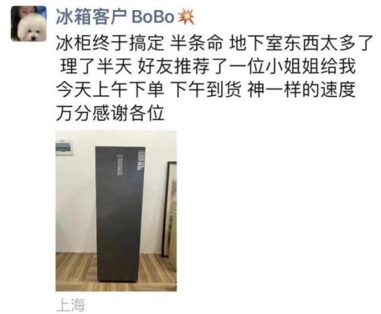Tap the closing line 万分感谢各位
The width and height of the screenshot is (381, 314).
(110, 113)
